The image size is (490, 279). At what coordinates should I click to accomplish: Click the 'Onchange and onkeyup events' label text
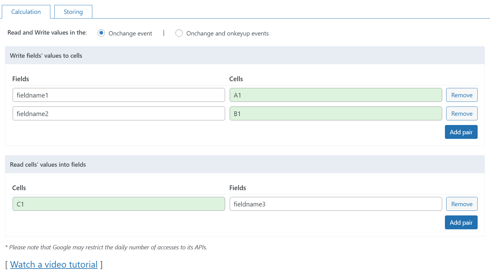227,33
